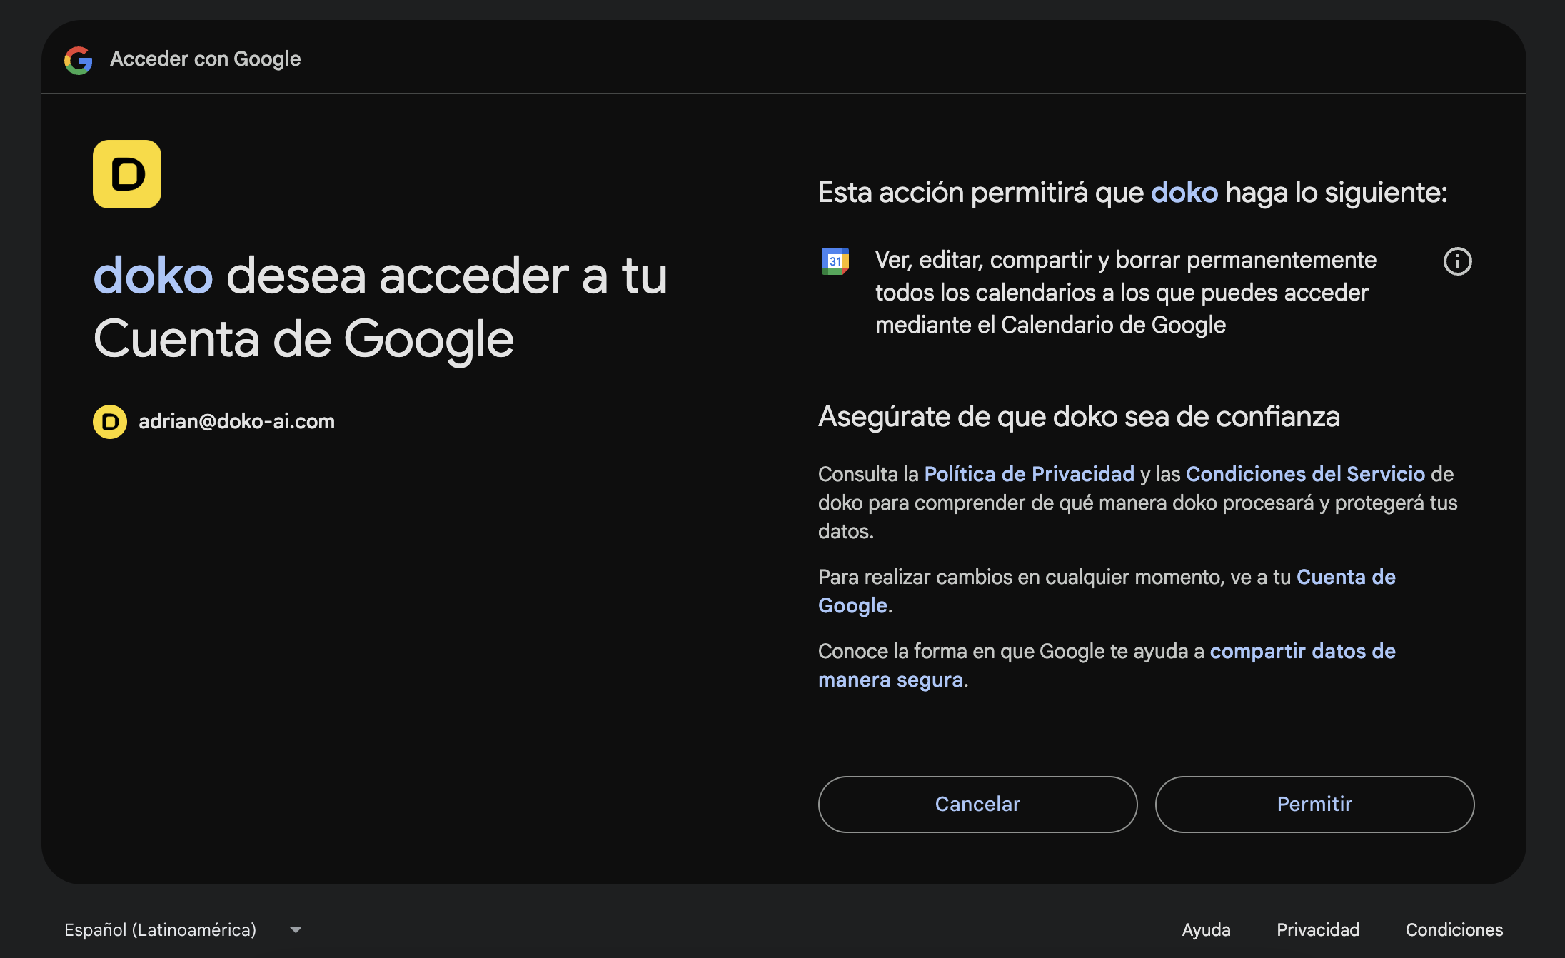This screenshot has width=1565, height=958.
Task: Click the round account avatar icon
Action: pyautogui.click(x=110, y=422)
